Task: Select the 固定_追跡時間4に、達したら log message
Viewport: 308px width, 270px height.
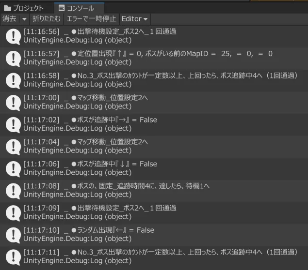Action: pyautogui.click(x=116, y=186)
